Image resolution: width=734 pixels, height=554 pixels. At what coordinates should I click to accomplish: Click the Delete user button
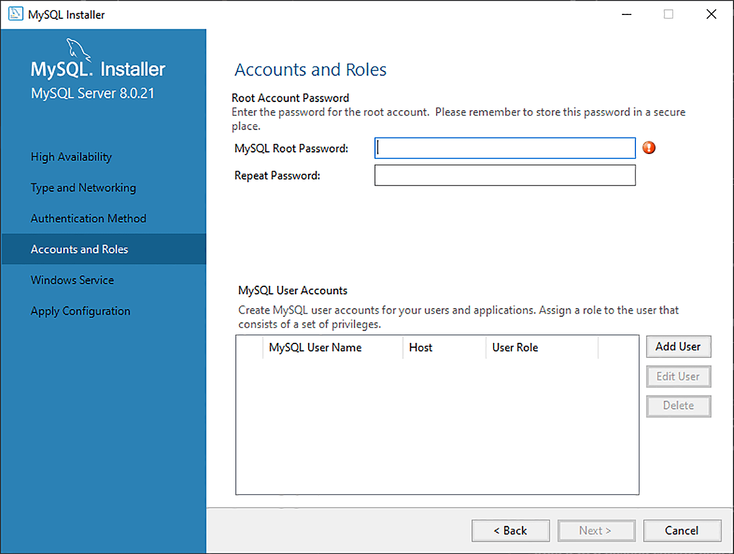tap(678, 406)
